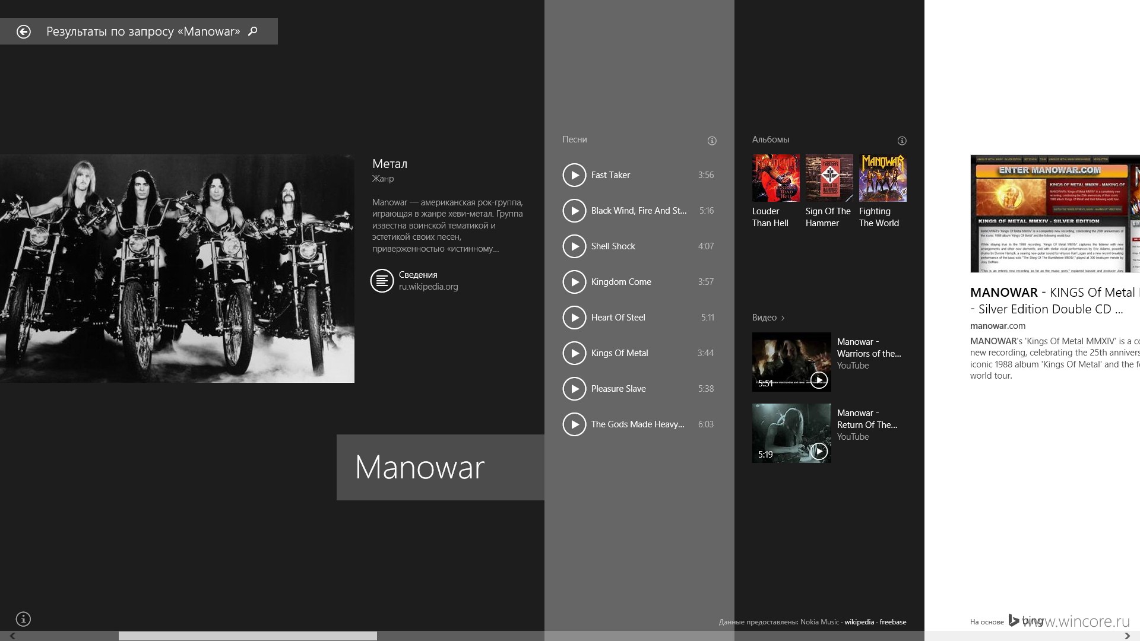Click the Bing logo
Image resolution: width=1140 pixels, height=641 pixels.
coord(1025,621)
